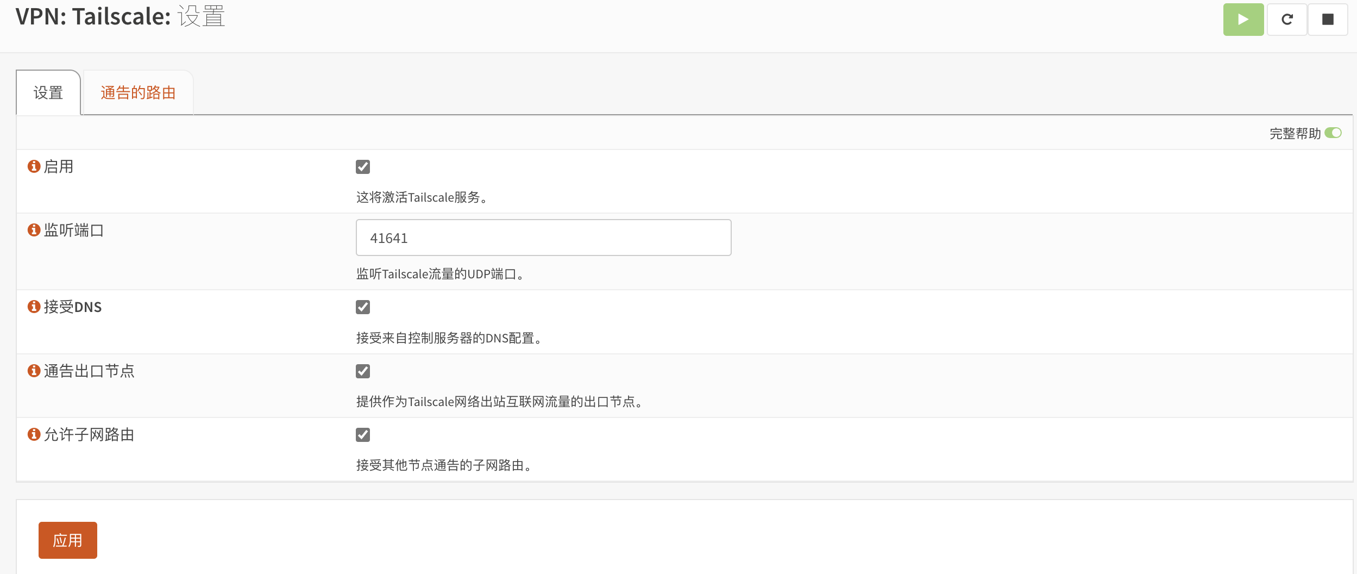Click the 通告出口节点 setting label

point(89,371)
